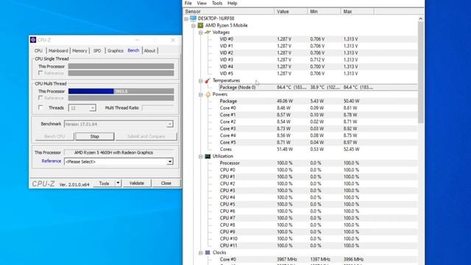Click the Min column header
The height and width of the screenshot is (265, 471).
tap(324, 12)
